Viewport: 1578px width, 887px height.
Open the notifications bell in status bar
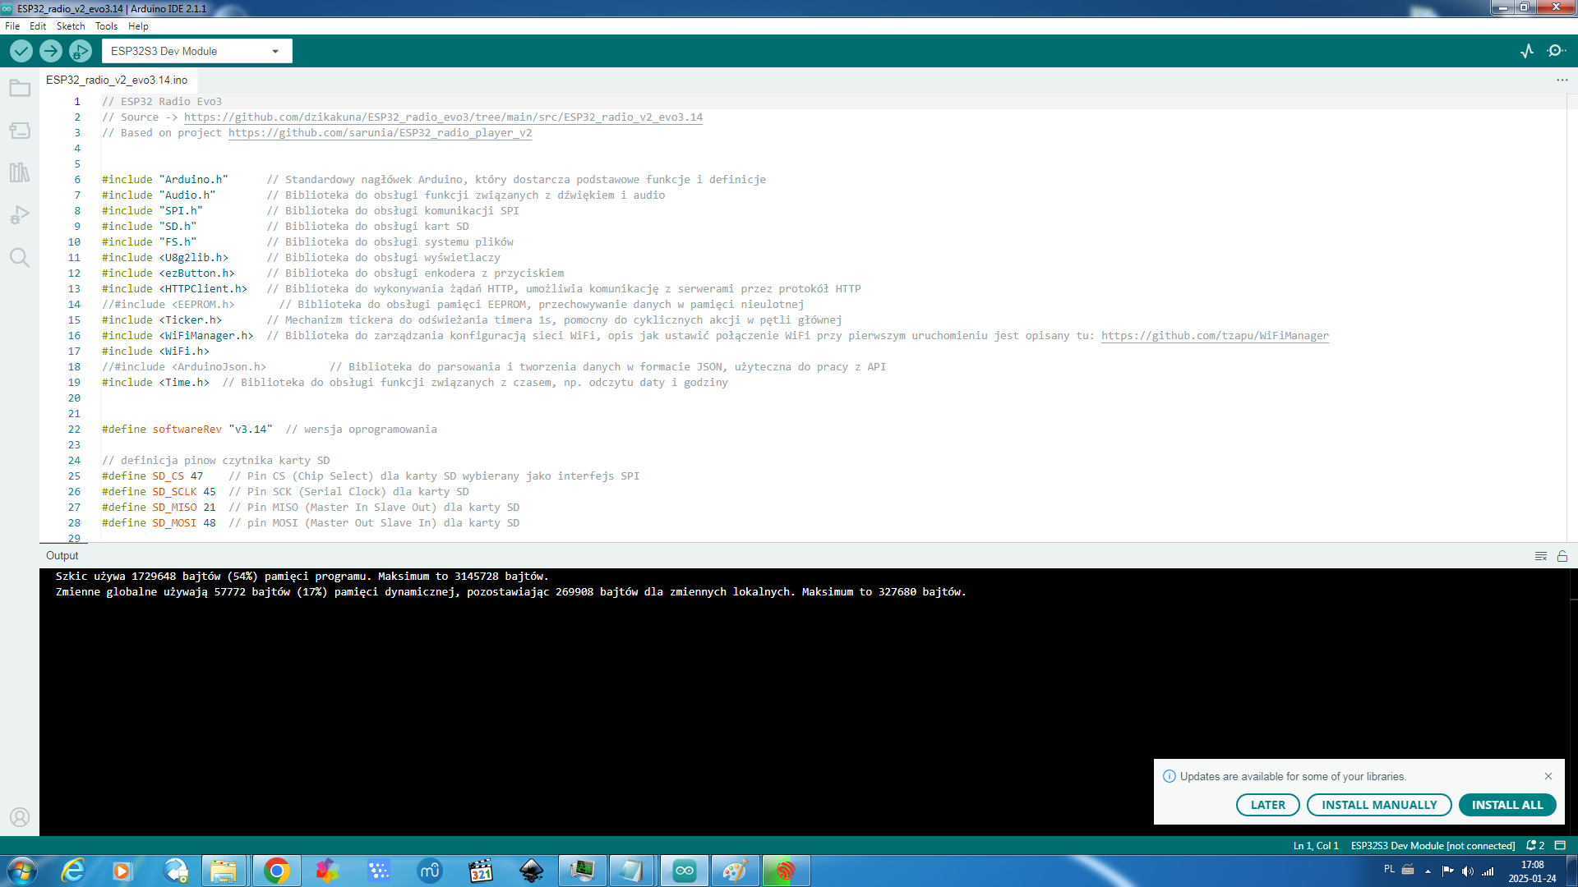[x=1535, y=845]
